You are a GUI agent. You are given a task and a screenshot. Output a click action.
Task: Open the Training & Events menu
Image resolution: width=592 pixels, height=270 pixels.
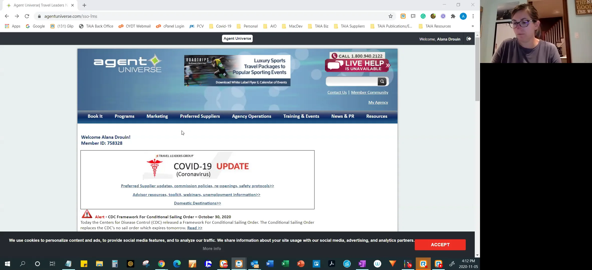(x=301, y=116)
